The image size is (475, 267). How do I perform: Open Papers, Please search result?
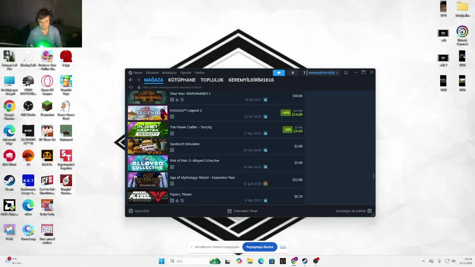click(x=216, y=197)
